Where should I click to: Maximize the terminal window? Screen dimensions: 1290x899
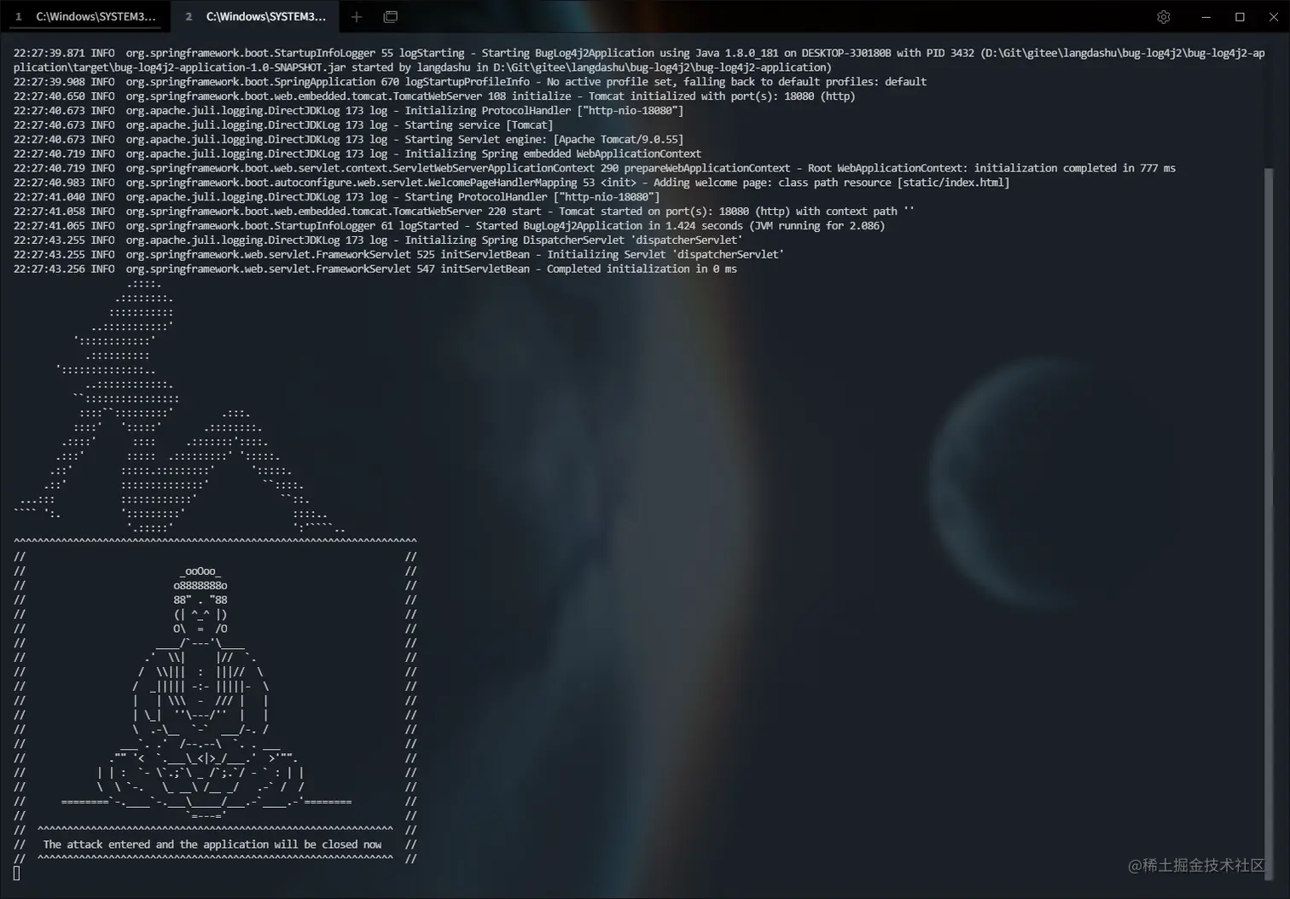pos(1240,16)
